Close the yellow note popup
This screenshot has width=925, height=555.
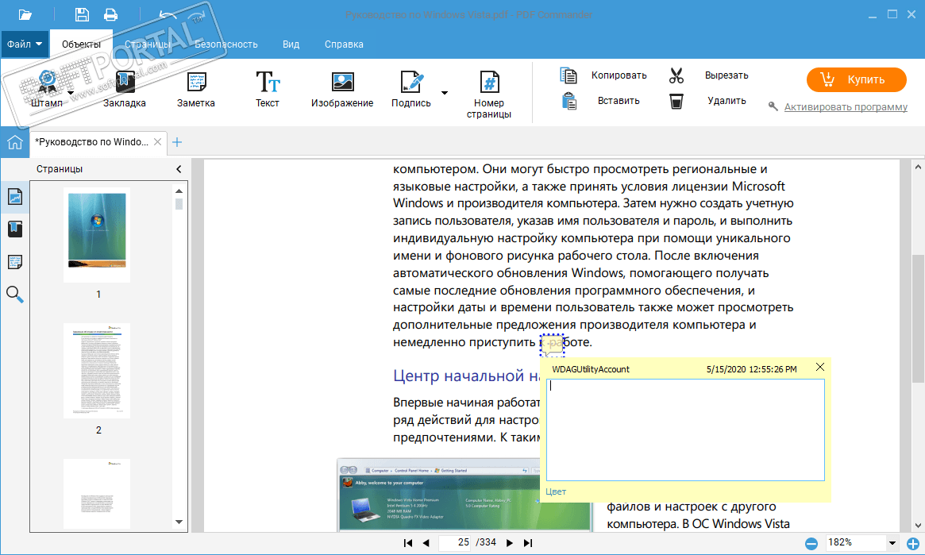tap(820, 367)
